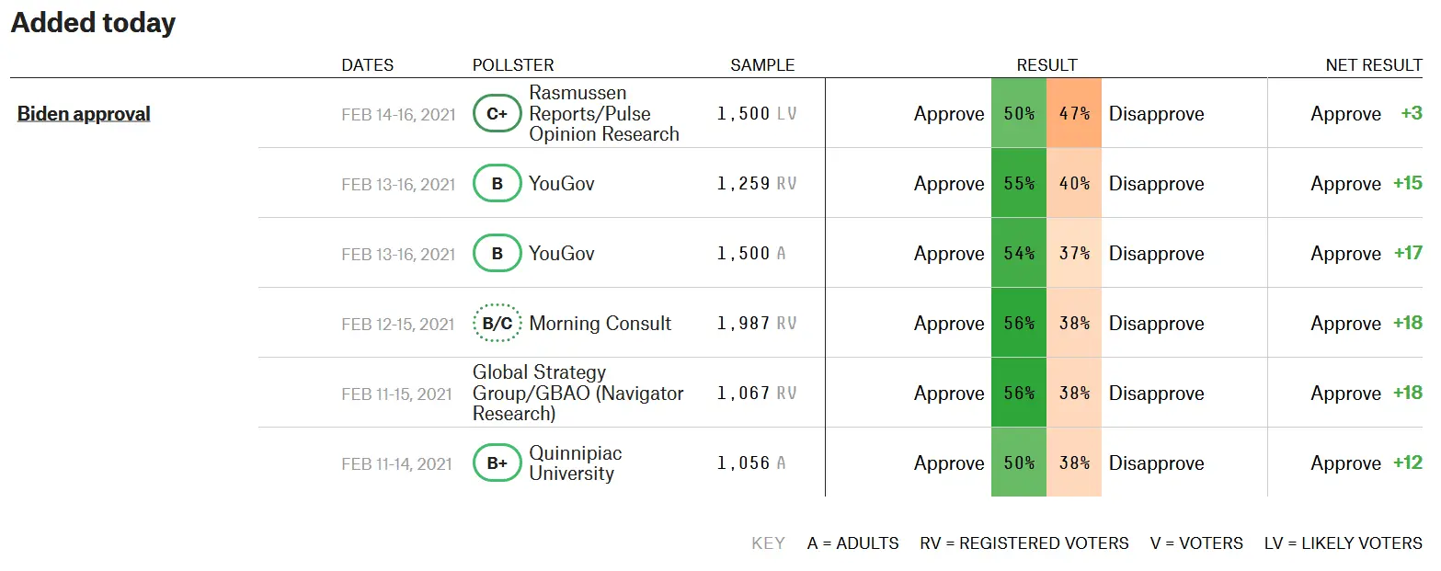The width and height of the screenshot is (1441, 571).
Task: Click the NET RESULT column header
Action: pyautogui.click(x=1374, y=65)
